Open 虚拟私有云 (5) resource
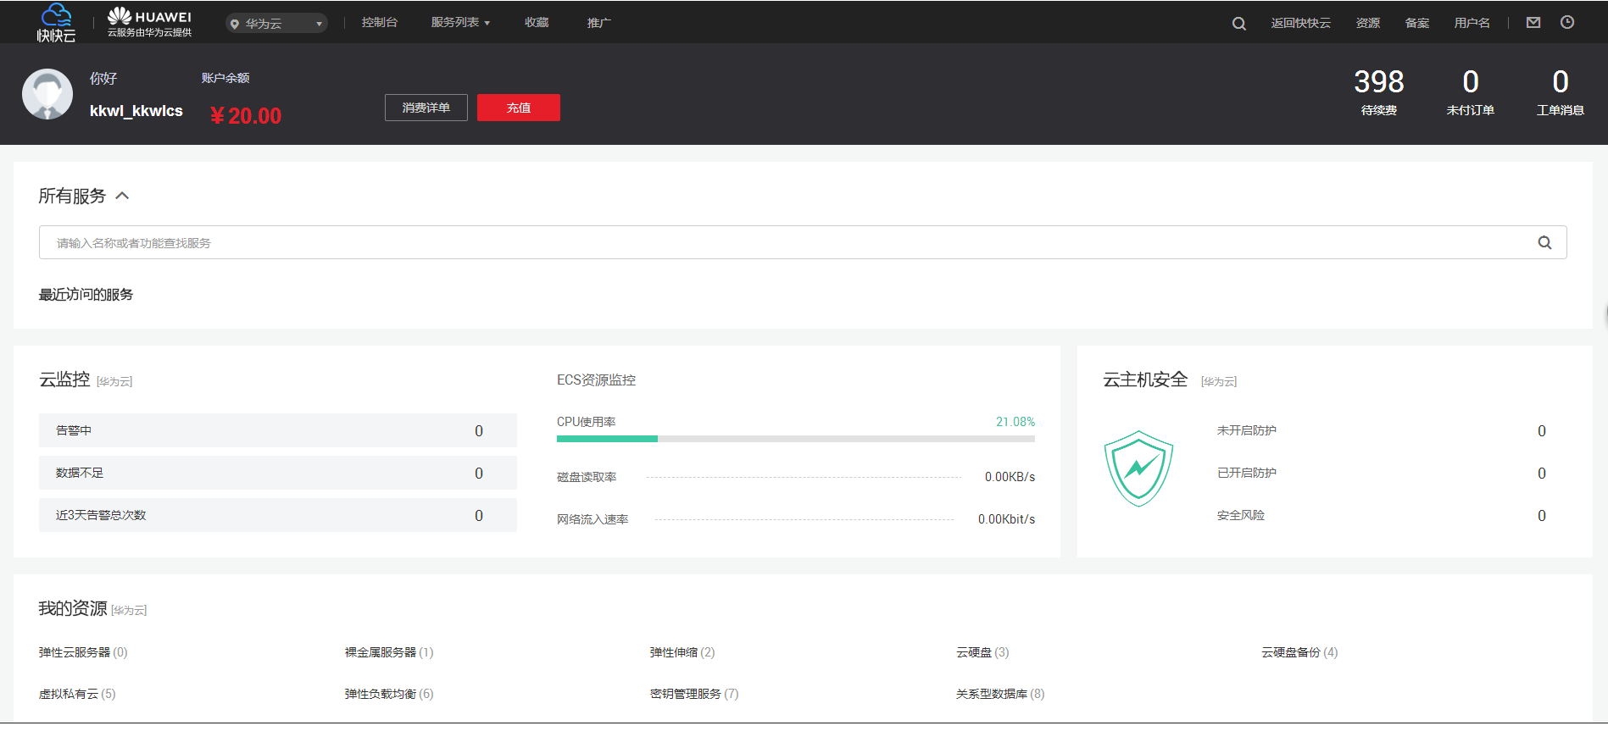1608x748 pixels. 77,694
